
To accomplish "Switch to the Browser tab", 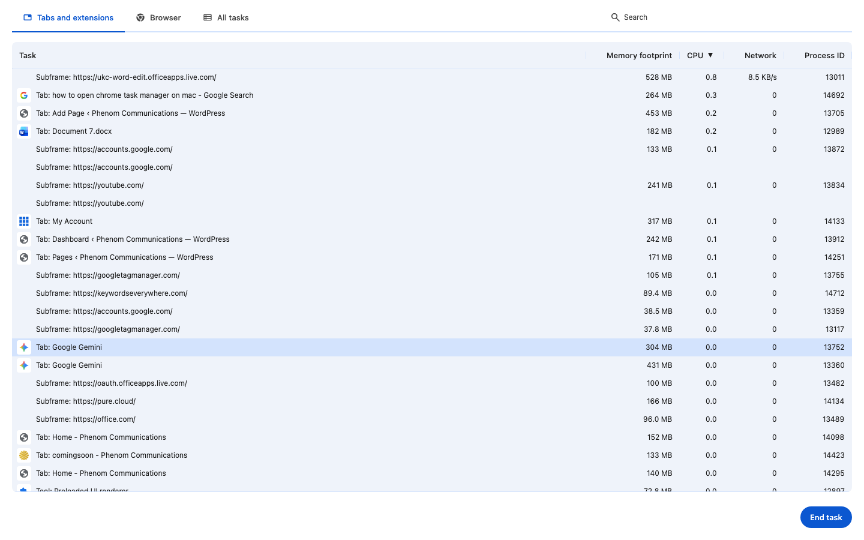I will pos(158,17).
